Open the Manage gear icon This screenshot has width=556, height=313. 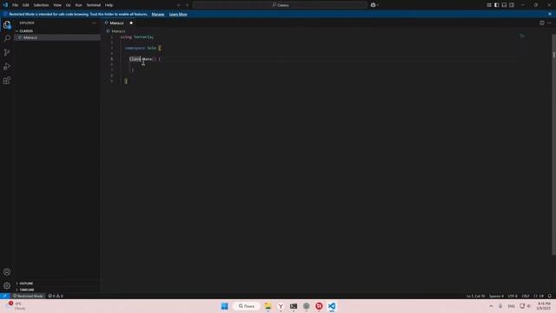(7, 286)
